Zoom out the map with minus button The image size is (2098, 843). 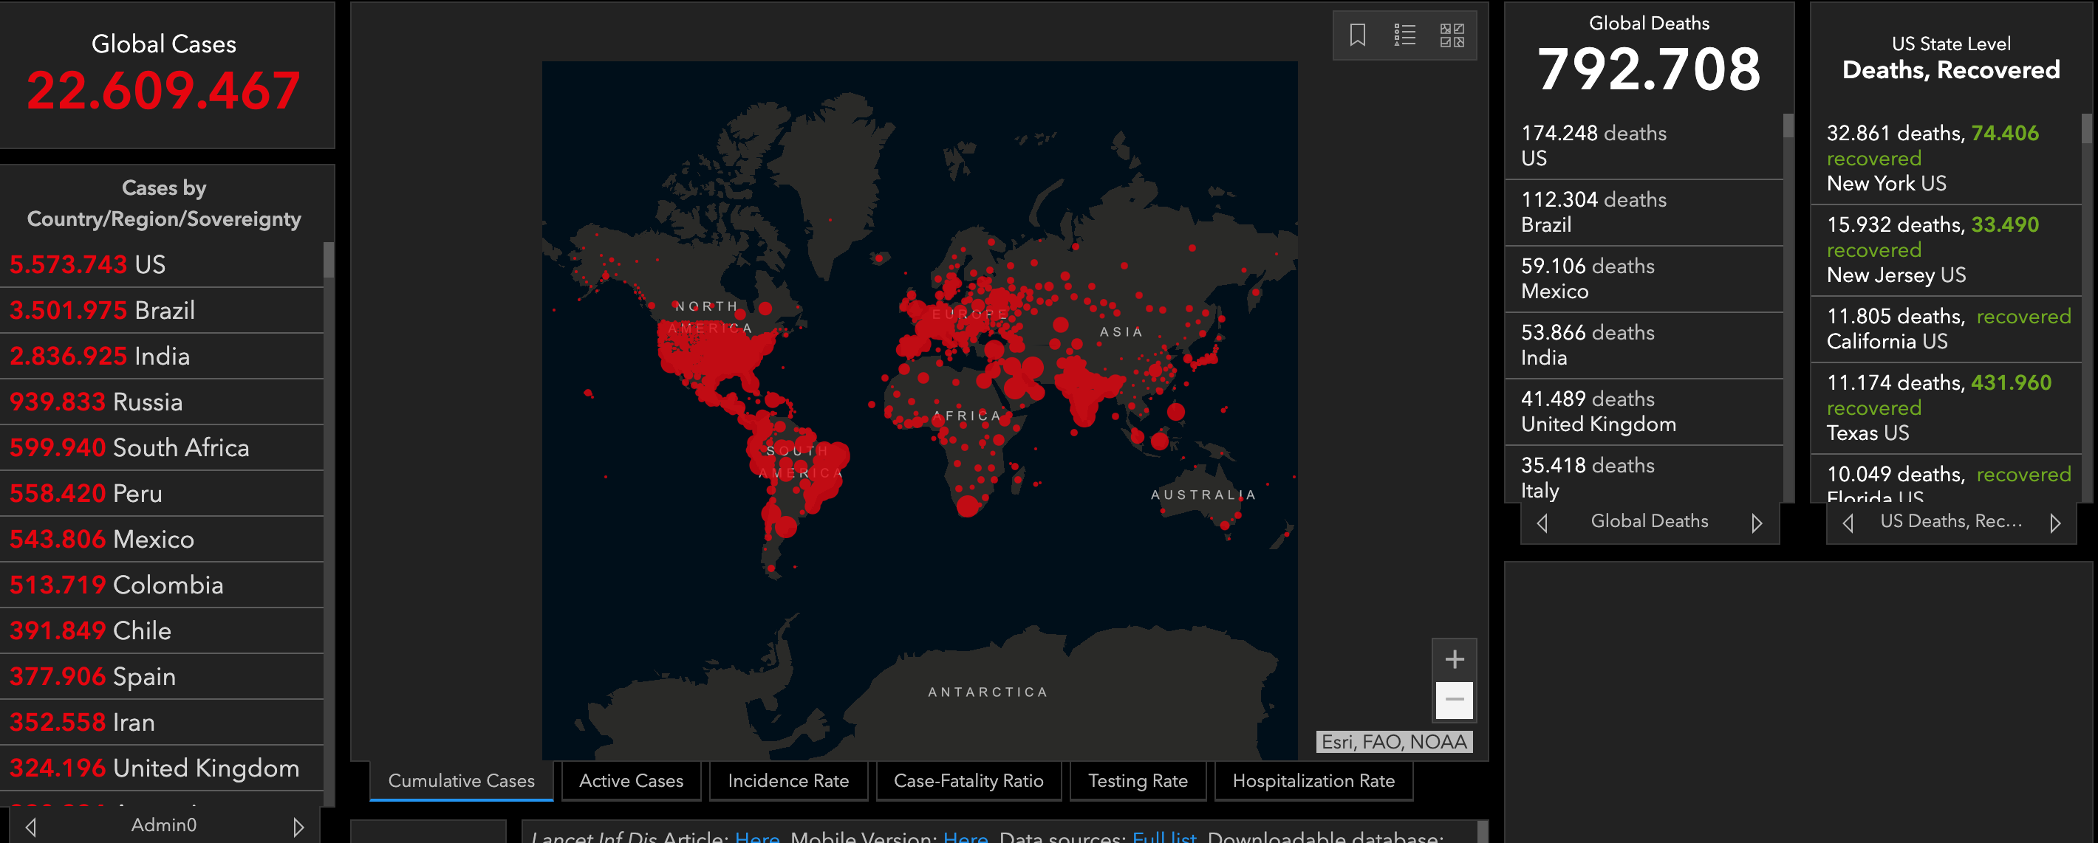[1454, 700]
